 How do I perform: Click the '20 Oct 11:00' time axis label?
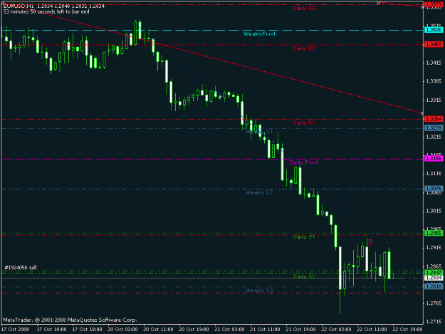tap(158, 330)
